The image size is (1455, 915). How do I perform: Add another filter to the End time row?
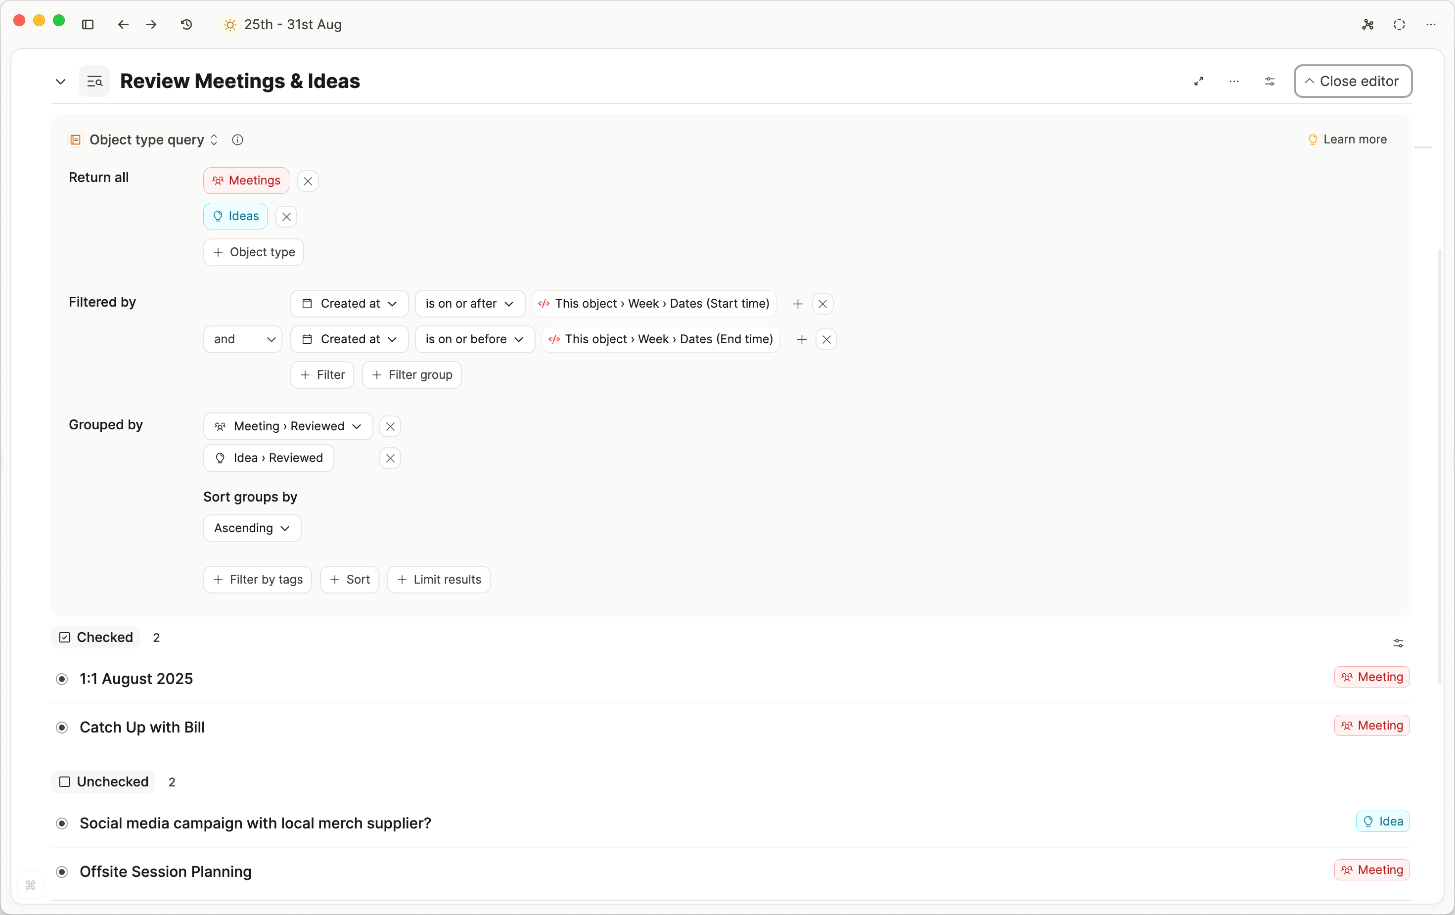pos(801,339)
